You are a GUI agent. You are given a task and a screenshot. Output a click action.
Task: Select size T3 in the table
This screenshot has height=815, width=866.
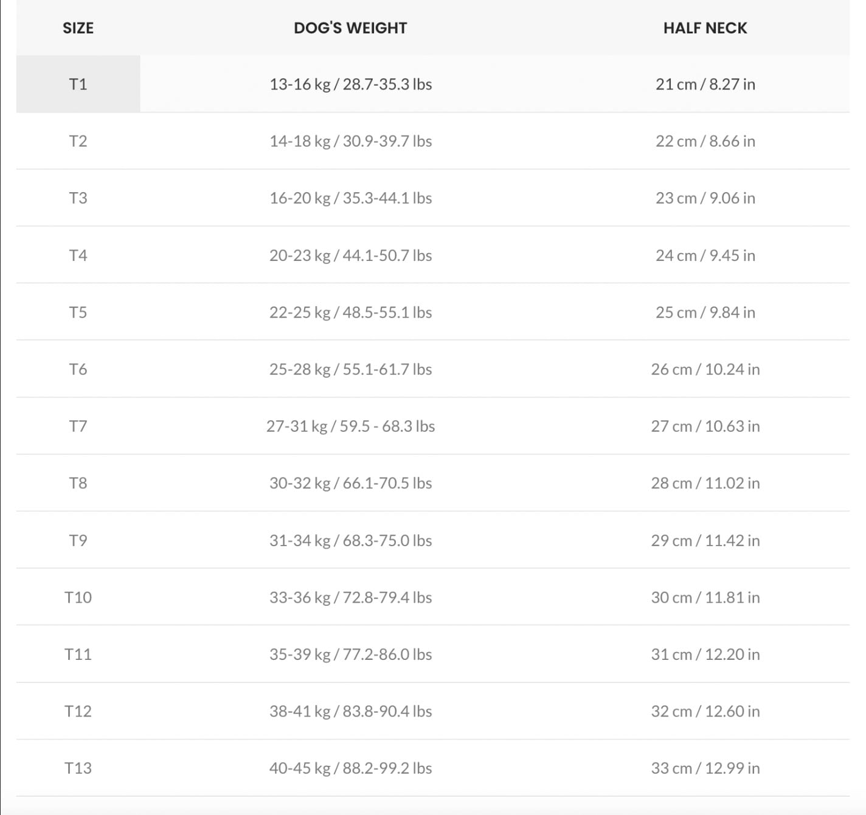78,198
